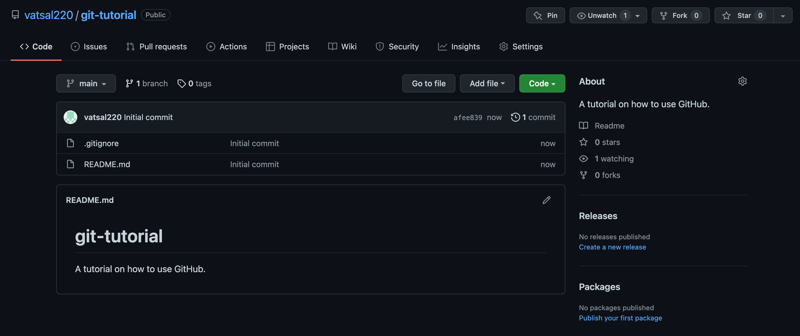
Task: Open the README.md file in file list
Action: (107, 164)
